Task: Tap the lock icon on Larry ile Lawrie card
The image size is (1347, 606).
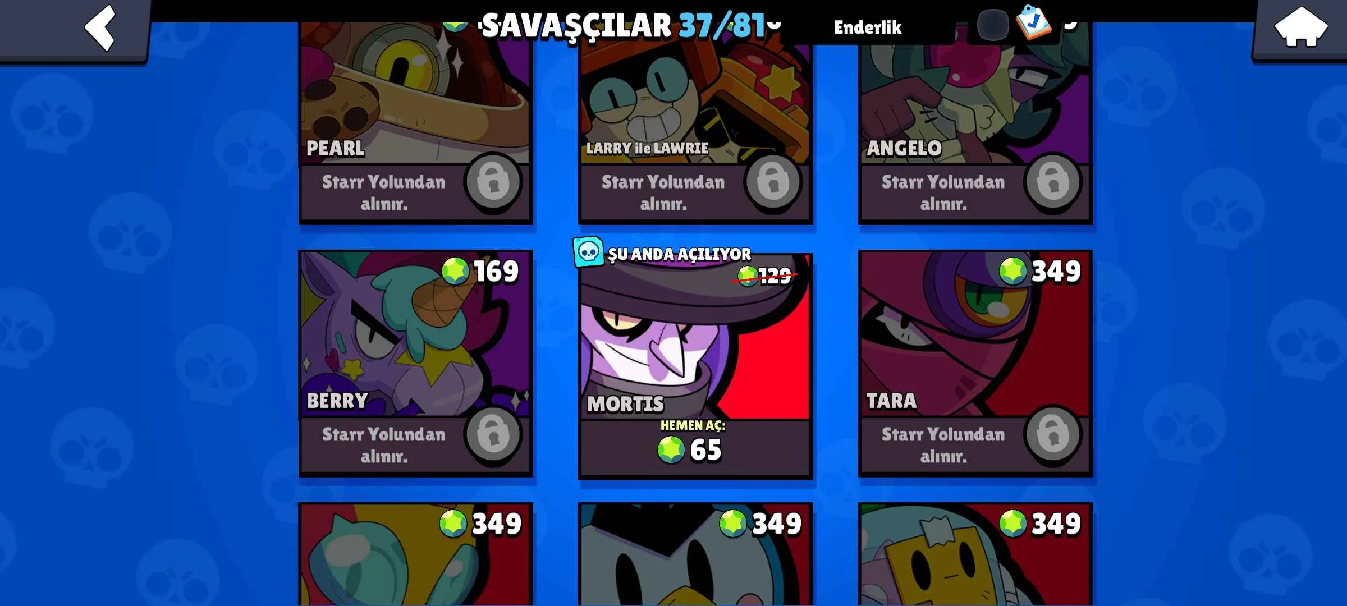Action: pyautogui.click(x=773, y=182)
